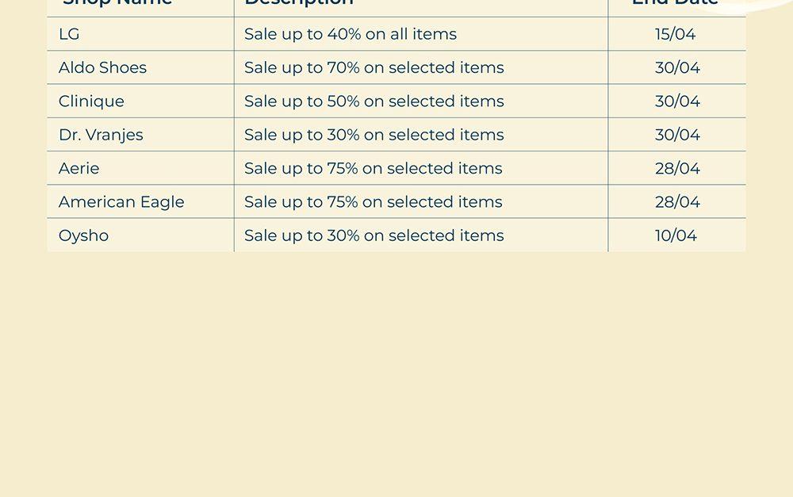Select the Aerie row's 28/04 end date

click(x=677, y=168)
